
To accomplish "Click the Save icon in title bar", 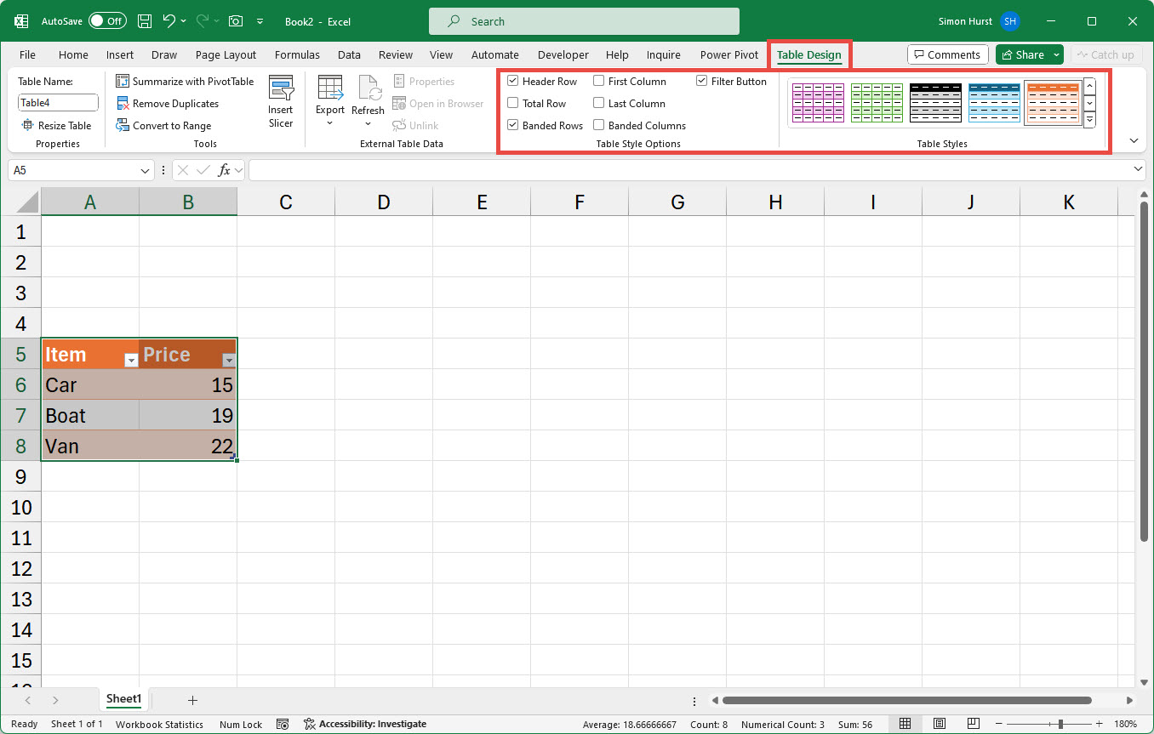I will tap(145, 21).
